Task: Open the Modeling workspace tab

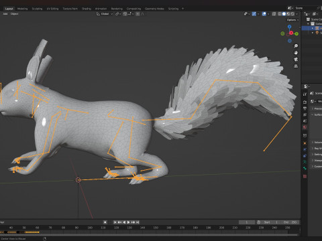Action: [x=23, y=9]
